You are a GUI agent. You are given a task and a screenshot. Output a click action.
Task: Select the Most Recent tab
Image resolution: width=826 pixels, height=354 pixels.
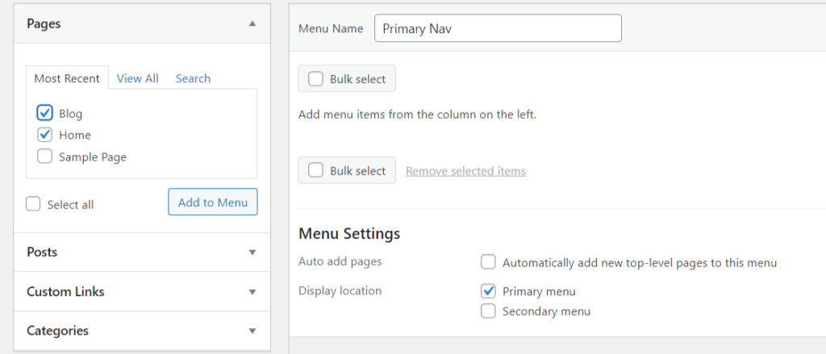[67, 78]
